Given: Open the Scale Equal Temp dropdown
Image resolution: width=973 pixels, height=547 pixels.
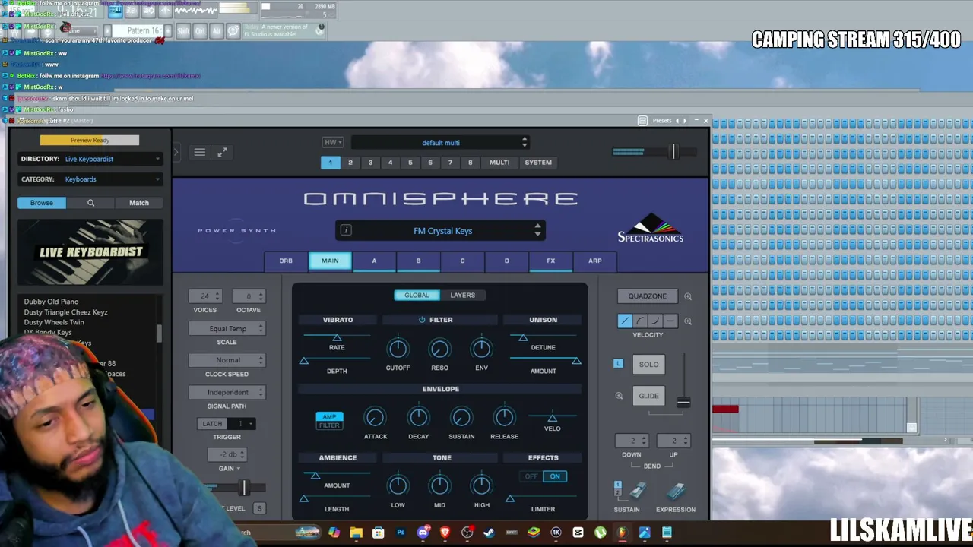Looking at the screenshot, I should (227, 329).
